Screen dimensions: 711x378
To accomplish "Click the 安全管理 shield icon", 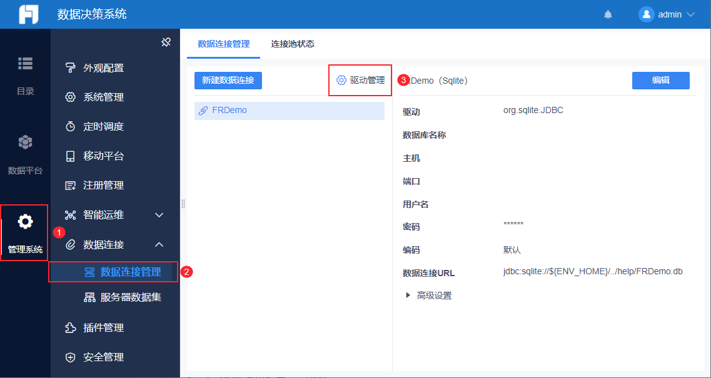I will pyautogui.click(x=70, y=357).
